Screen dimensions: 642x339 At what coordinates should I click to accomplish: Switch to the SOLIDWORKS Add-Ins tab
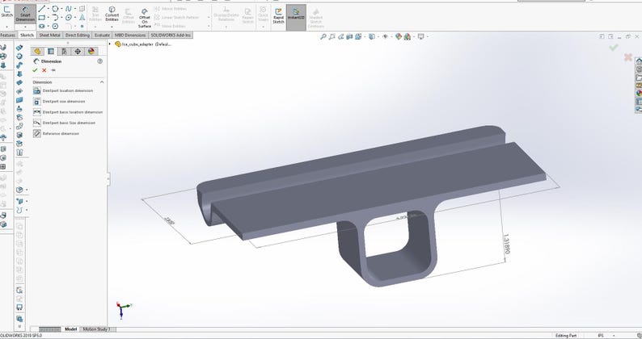pos(171,36)
